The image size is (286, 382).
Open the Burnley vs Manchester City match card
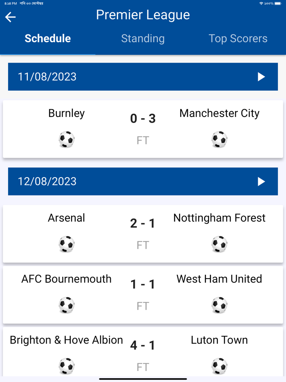143,128
